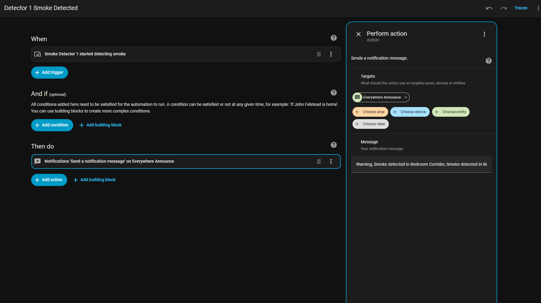Click the Choose label chip

[371, 124]
